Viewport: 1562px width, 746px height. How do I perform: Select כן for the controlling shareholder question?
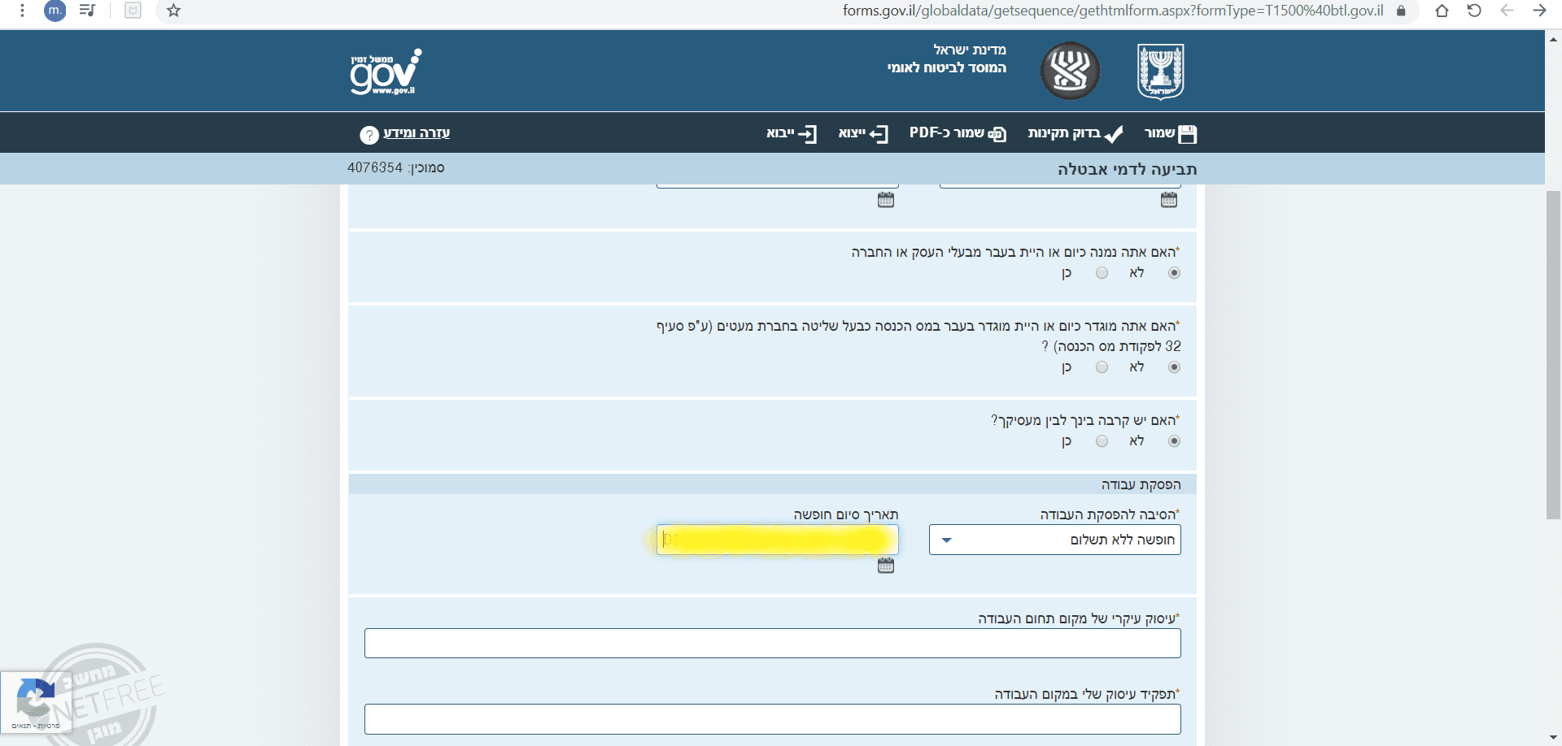click(1102, 367)
